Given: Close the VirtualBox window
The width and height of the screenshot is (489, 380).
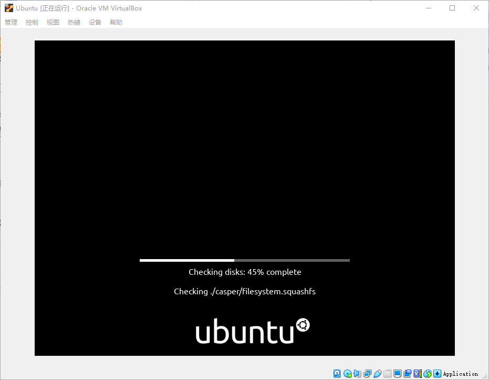Looking at the screenshot, I should click(x=476, y=8).
